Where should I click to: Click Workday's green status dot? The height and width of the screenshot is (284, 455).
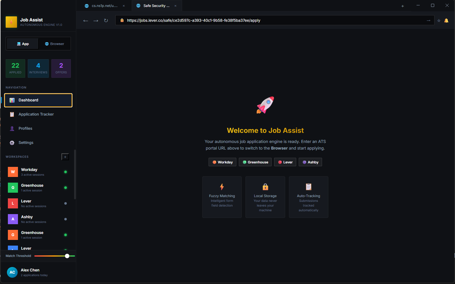coord(66,172)
